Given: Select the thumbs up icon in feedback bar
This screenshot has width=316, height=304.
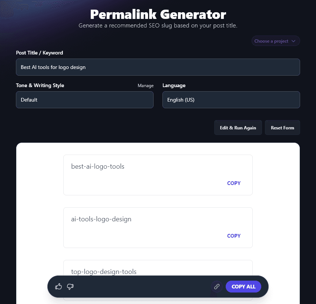Looking at the screenshot, I should click(58, 286).
